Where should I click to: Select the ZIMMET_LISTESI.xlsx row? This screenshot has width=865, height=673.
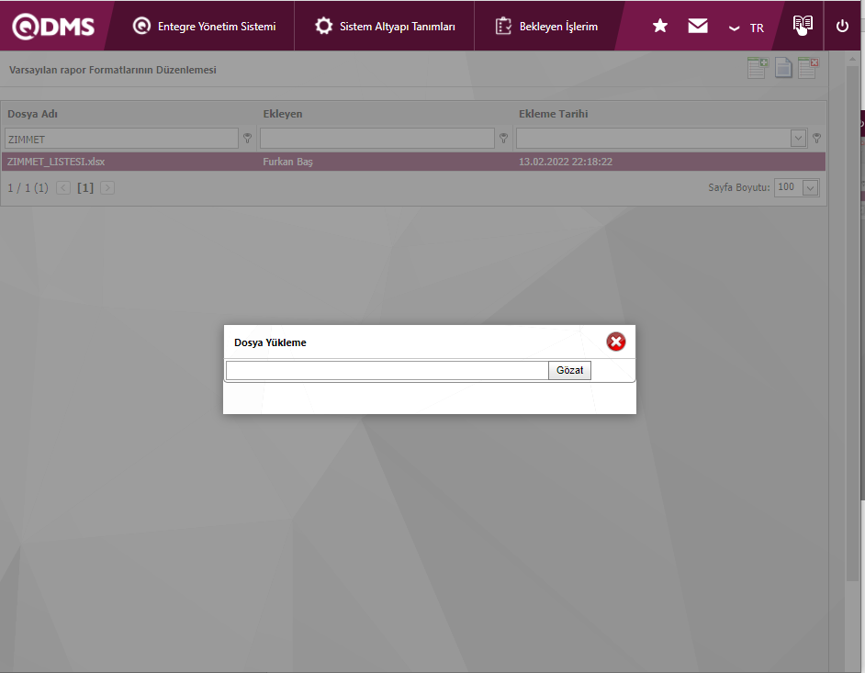413,162
